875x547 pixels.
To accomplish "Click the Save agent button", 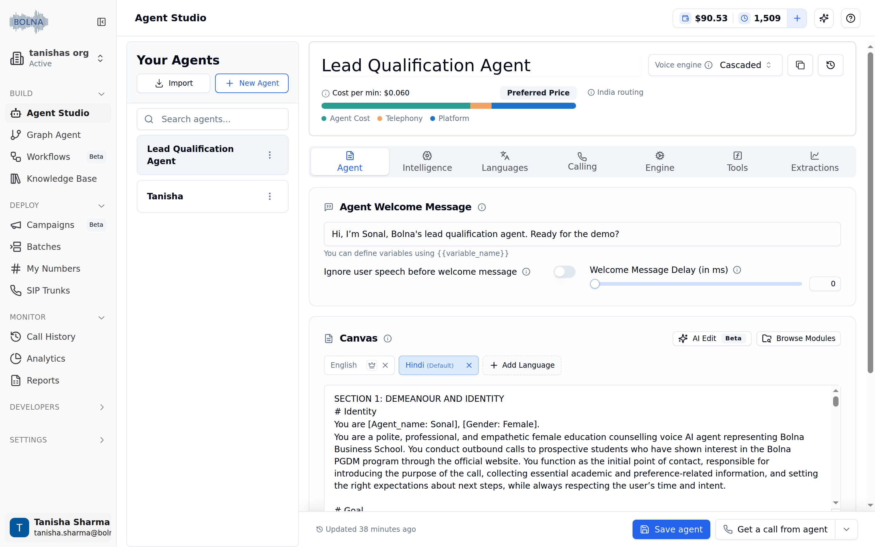I will pos(671,530).
